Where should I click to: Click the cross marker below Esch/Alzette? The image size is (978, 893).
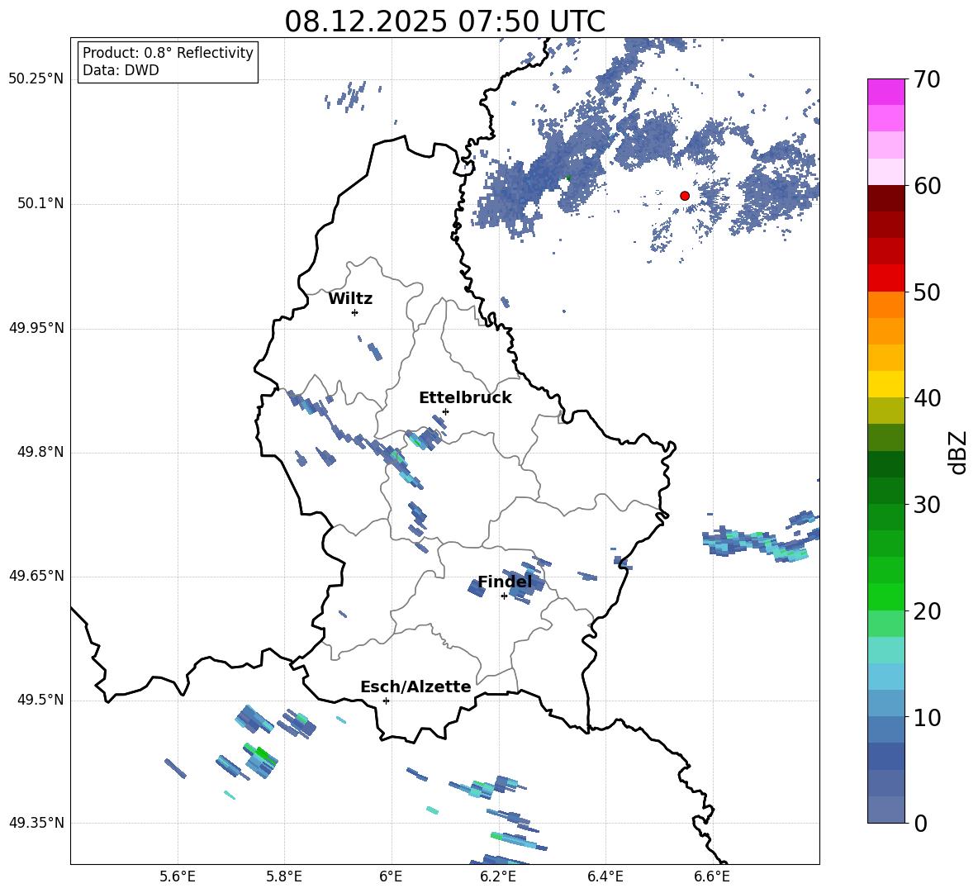pos(386,701)
